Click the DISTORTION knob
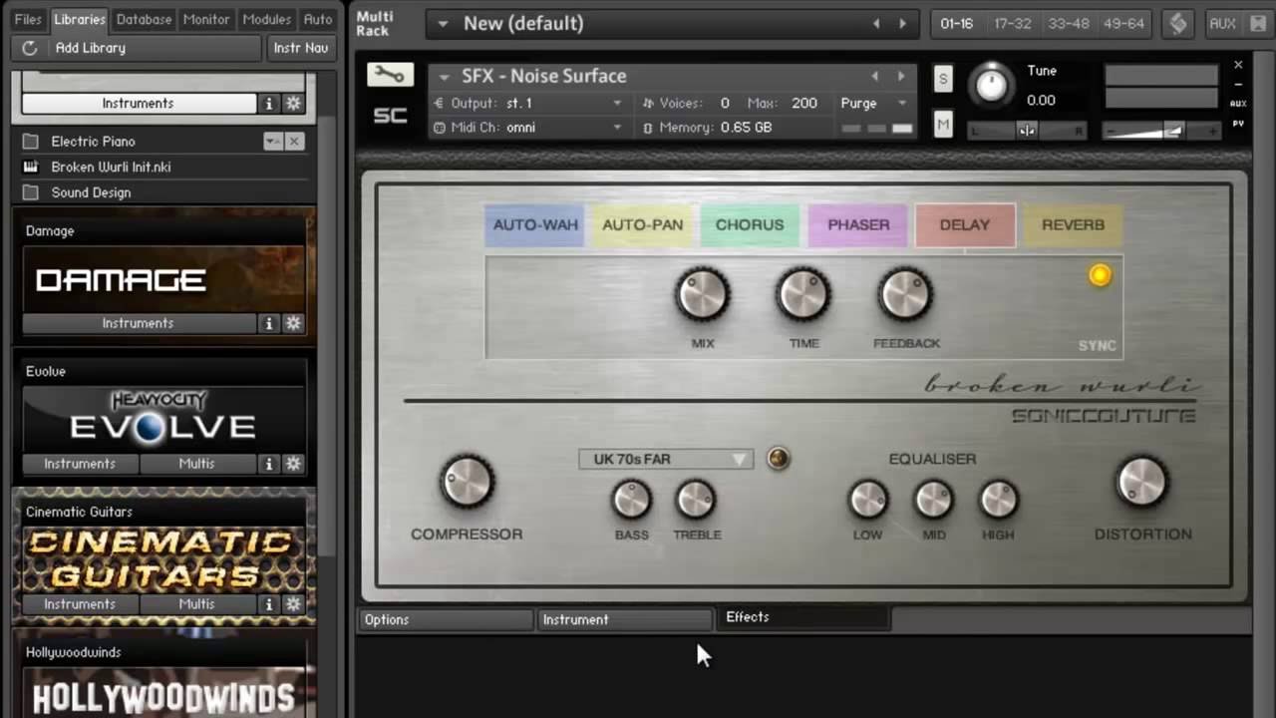Screen dimensions: 1276x718 point(1141,483)
